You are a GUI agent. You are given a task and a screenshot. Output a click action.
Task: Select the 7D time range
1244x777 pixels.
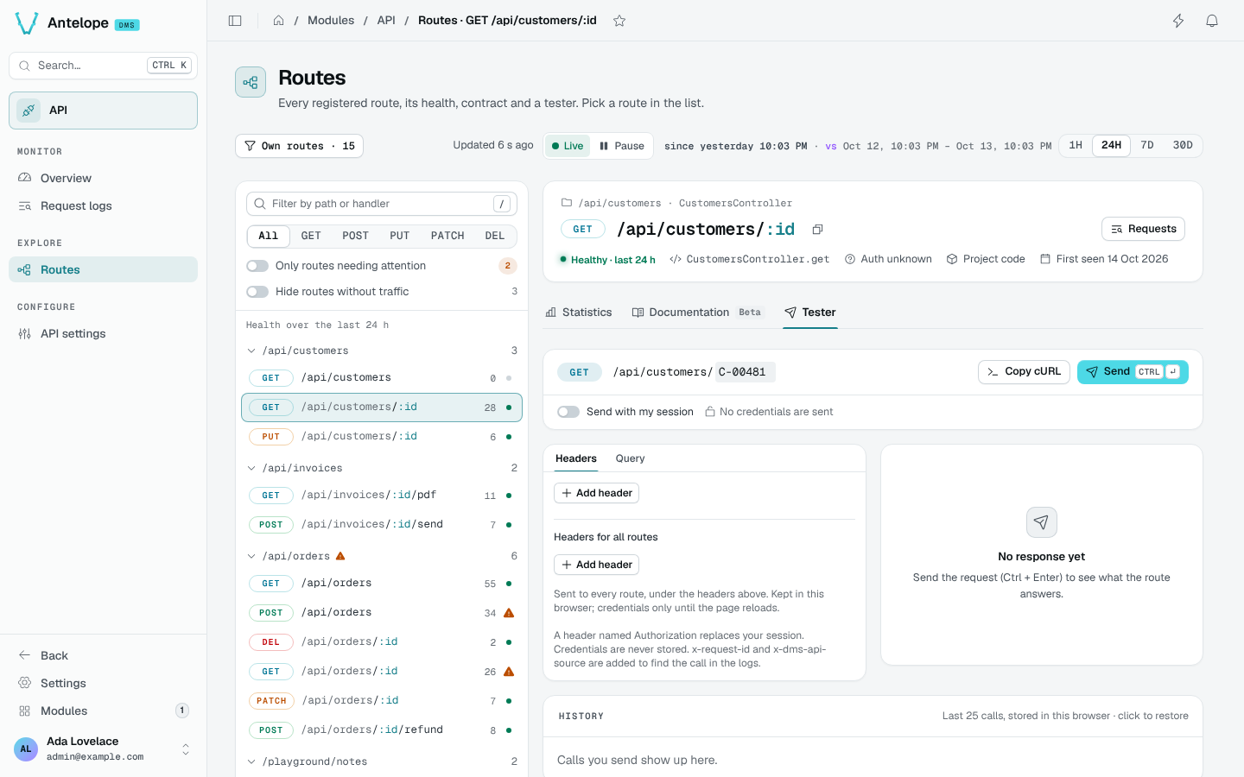pos(1147,145)
